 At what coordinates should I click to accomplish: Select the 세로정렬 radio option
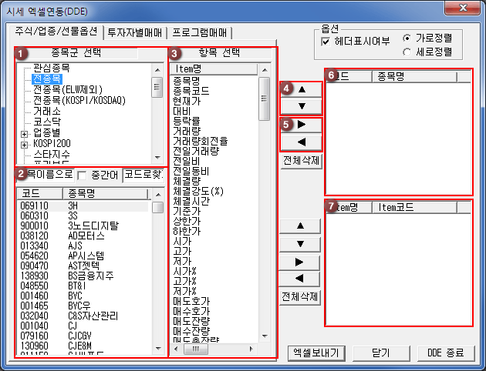[x=407, y=52]
